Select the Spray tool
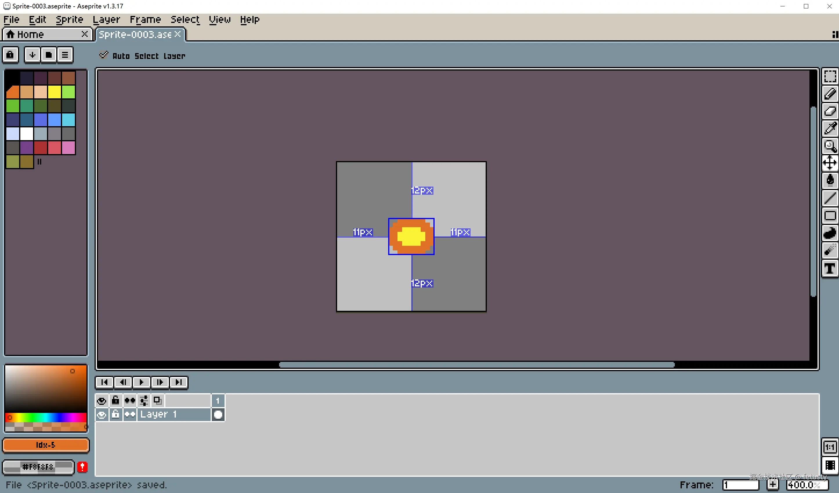 [830, 250]
